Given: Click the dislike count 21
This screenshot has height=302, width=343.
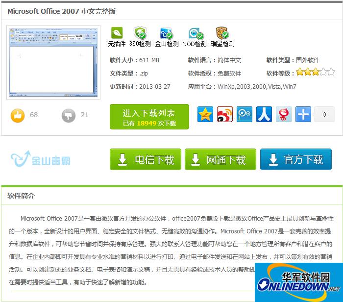Looking at the screenshot, I should click(x=84, y=115).
